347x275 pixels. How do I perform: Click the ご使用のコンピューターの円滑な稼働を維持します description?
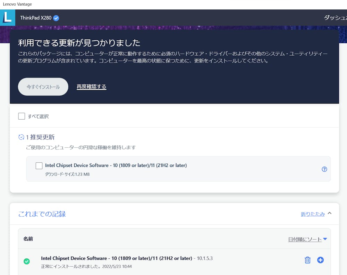click(x=81, y=147)
